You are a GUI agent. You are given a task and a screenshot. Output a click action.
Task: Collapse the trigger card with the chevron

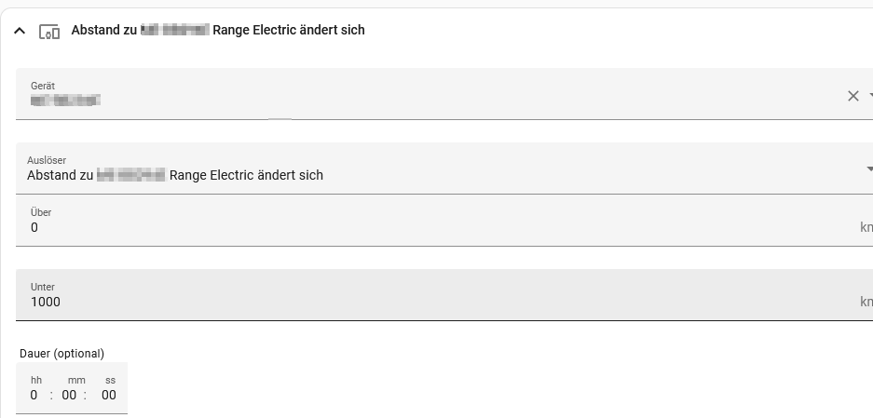[20, 31]
